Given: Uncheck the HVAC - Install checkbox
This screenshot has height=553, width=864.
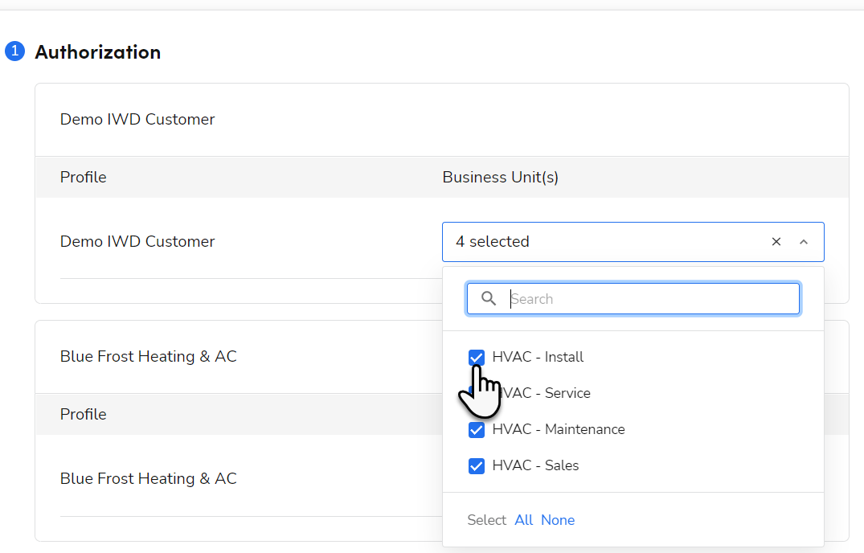Looking at the screenshot, I should (x=477, y=357).
